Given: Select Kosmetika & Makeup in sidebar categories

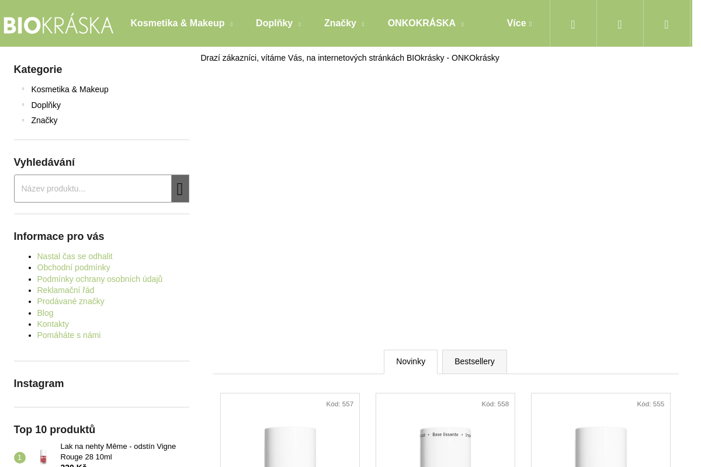Looking at the screenshot, I should tap(70, 89).
